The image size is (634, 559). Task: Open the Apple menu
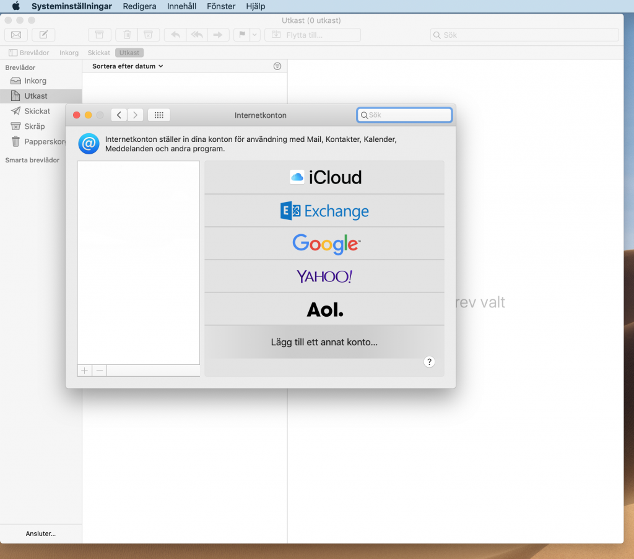tap(16, 6)
